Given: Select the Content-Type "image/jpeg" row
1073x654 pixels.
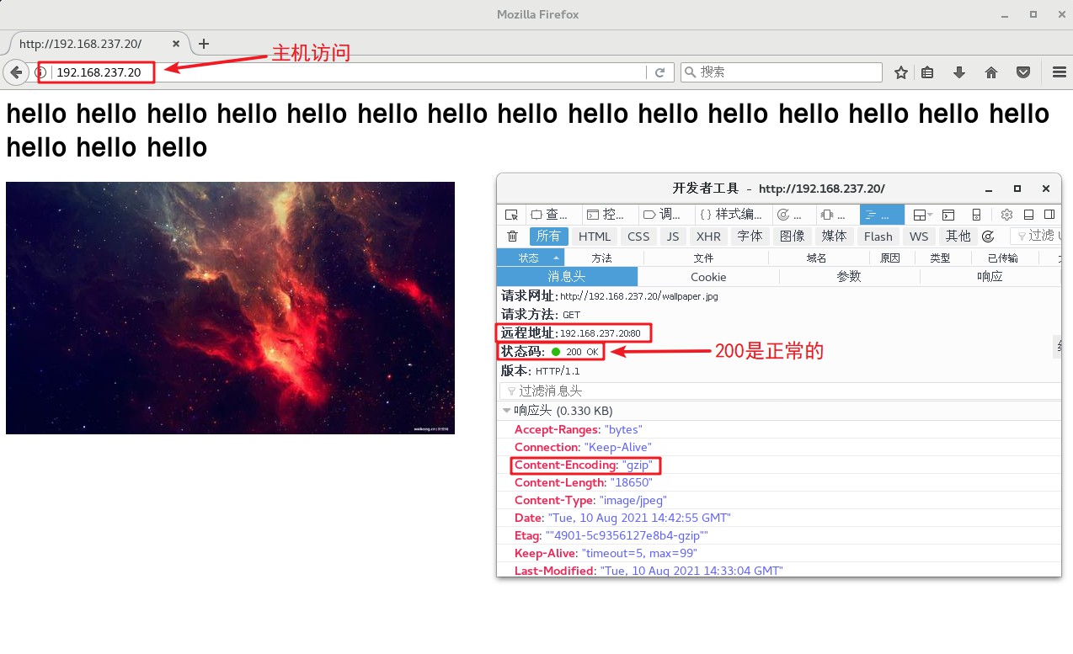Looking at the screenshot, I should click(779, 500).
